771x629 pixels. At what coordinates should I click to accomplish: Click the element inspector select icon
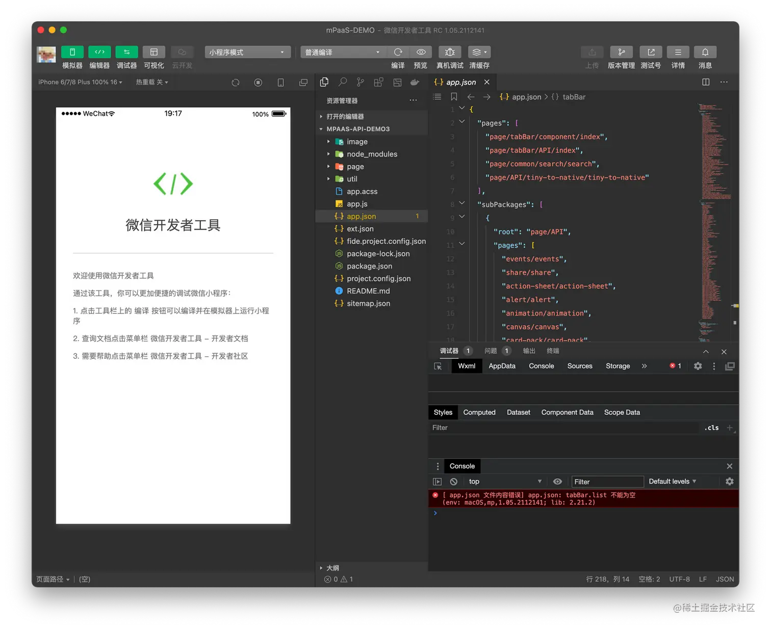[438, 366]
